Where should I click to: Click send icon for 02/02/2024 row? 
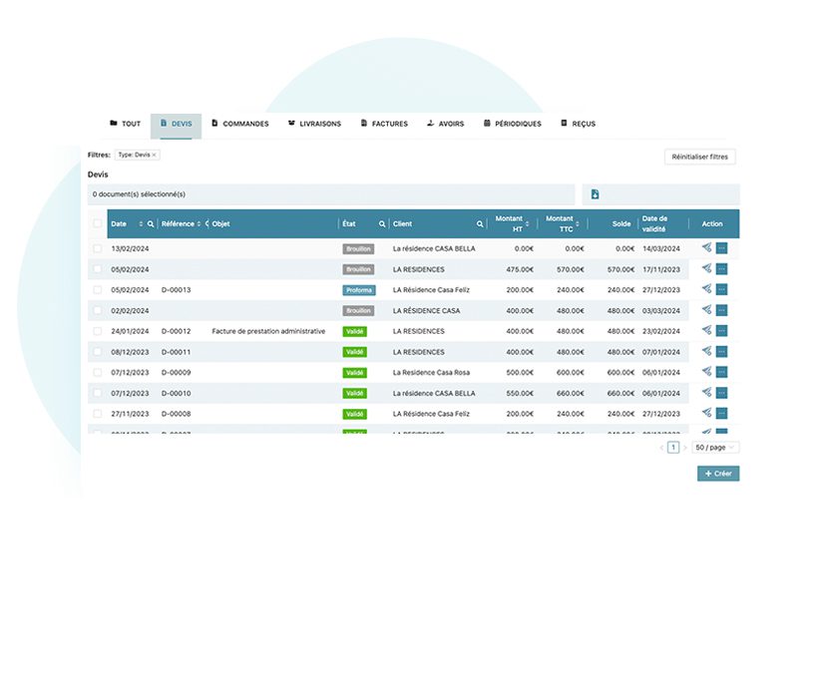click(x=707, y=310)
